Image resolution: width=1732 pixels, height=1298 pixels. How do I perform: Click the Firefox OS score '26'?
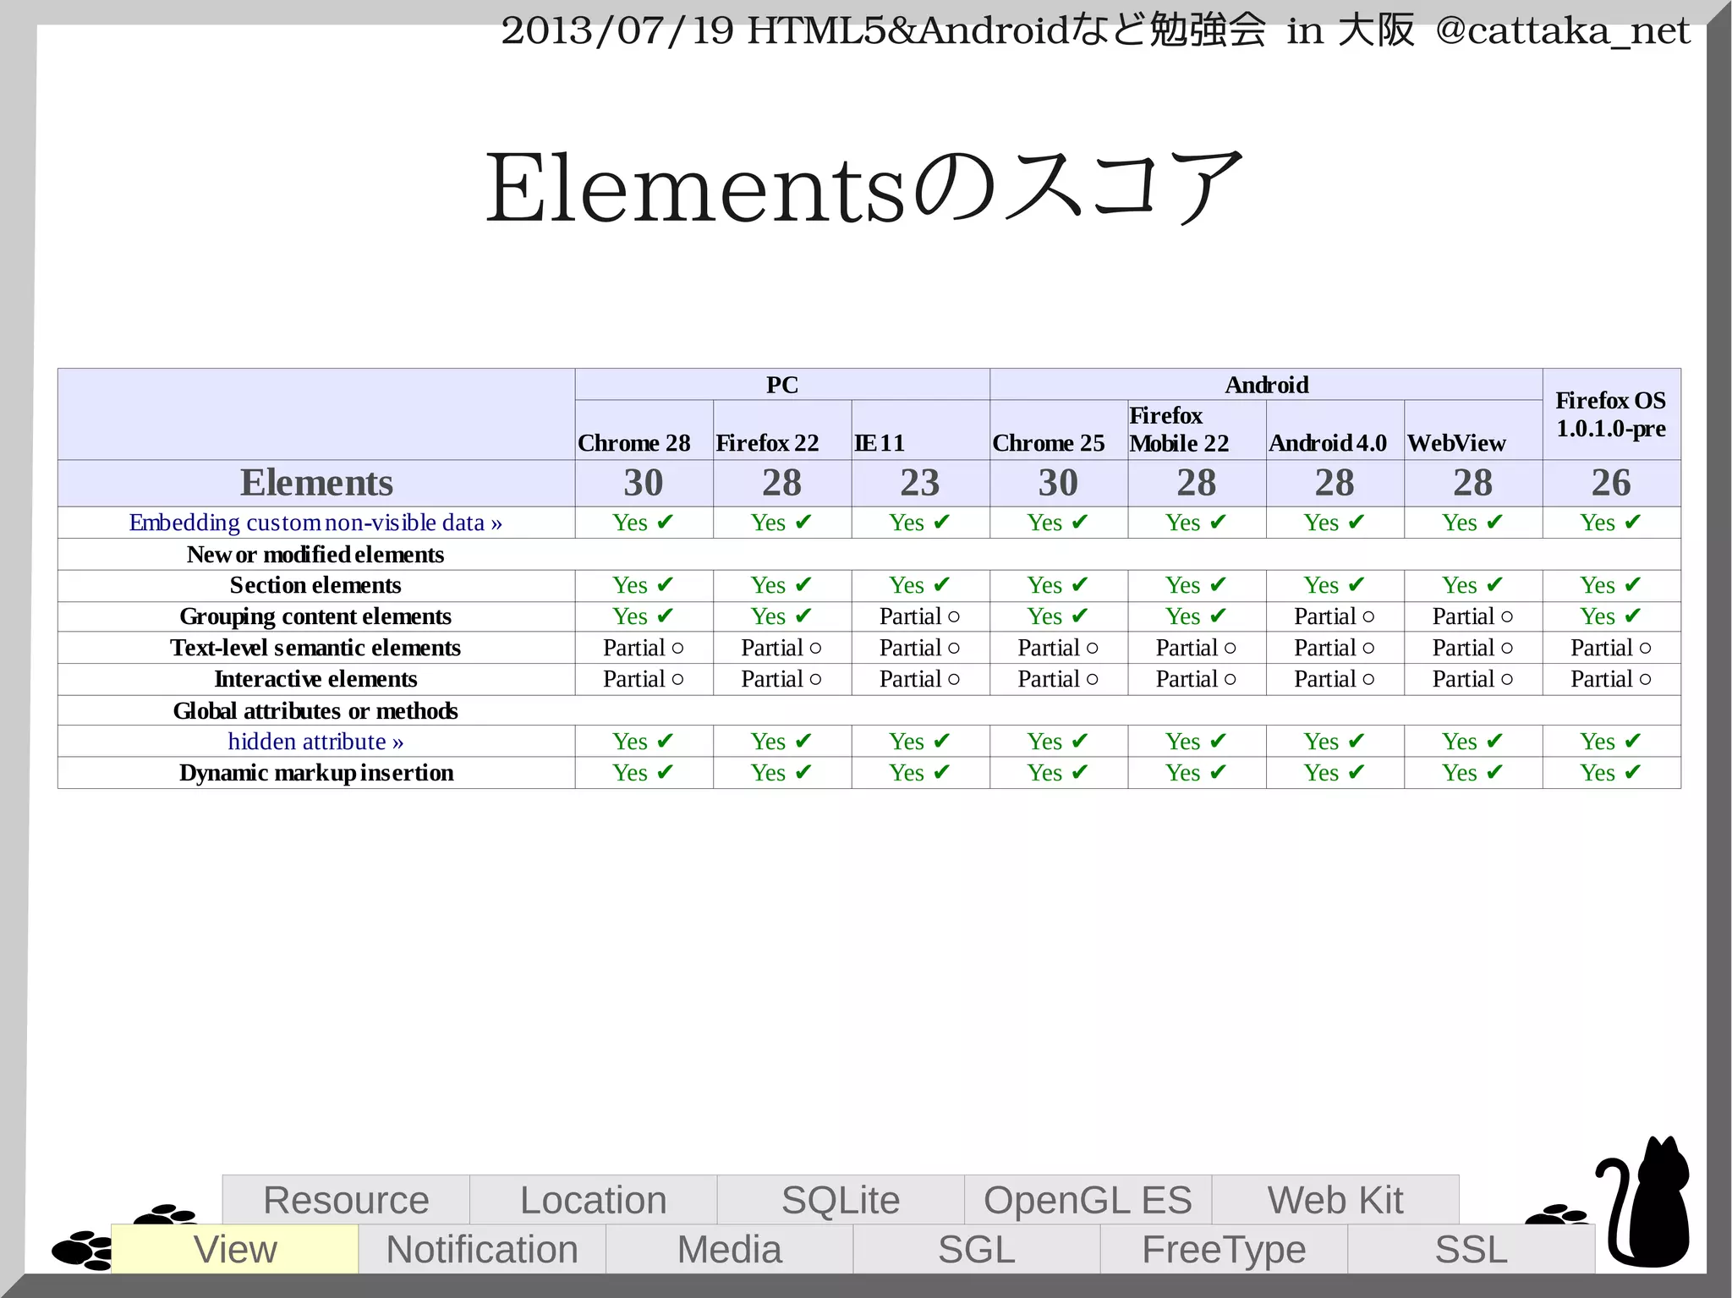[x=1611, y=483]
